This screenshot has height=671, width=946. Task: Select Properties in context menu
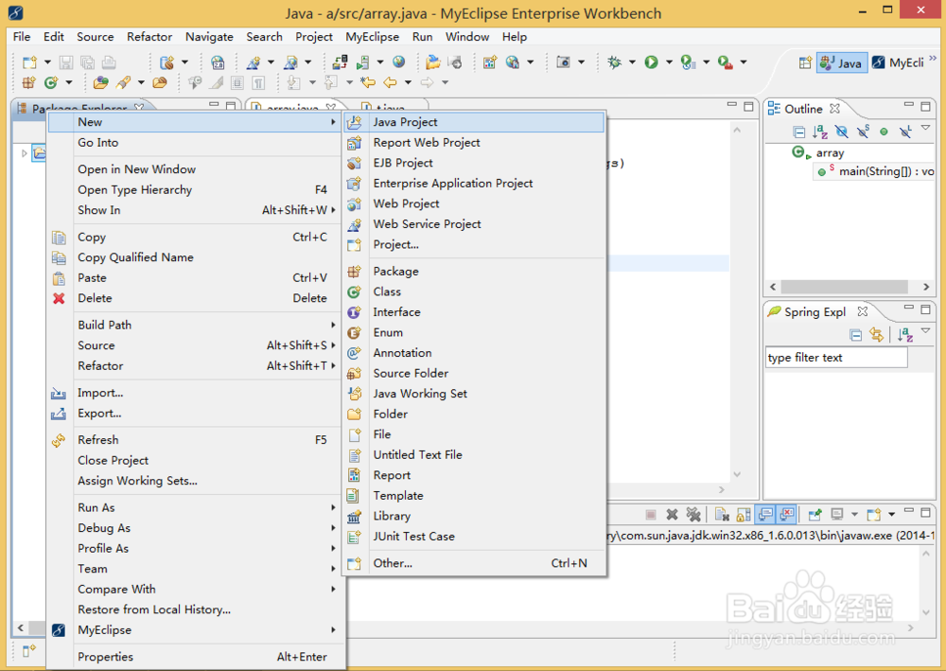coord(196,657)
